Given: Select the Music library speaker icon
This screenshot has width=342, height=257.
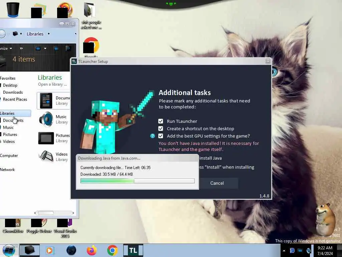Looking at the screenshot, I should [46, 119].
